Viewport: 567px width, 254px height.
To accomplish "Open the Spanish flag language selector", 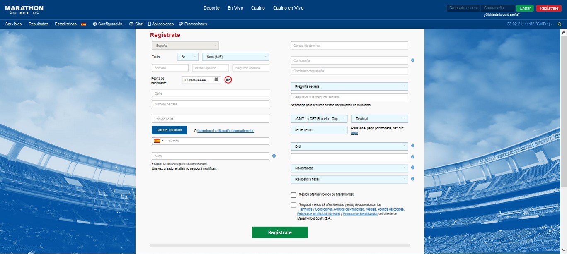I will [x=84, y=24].
